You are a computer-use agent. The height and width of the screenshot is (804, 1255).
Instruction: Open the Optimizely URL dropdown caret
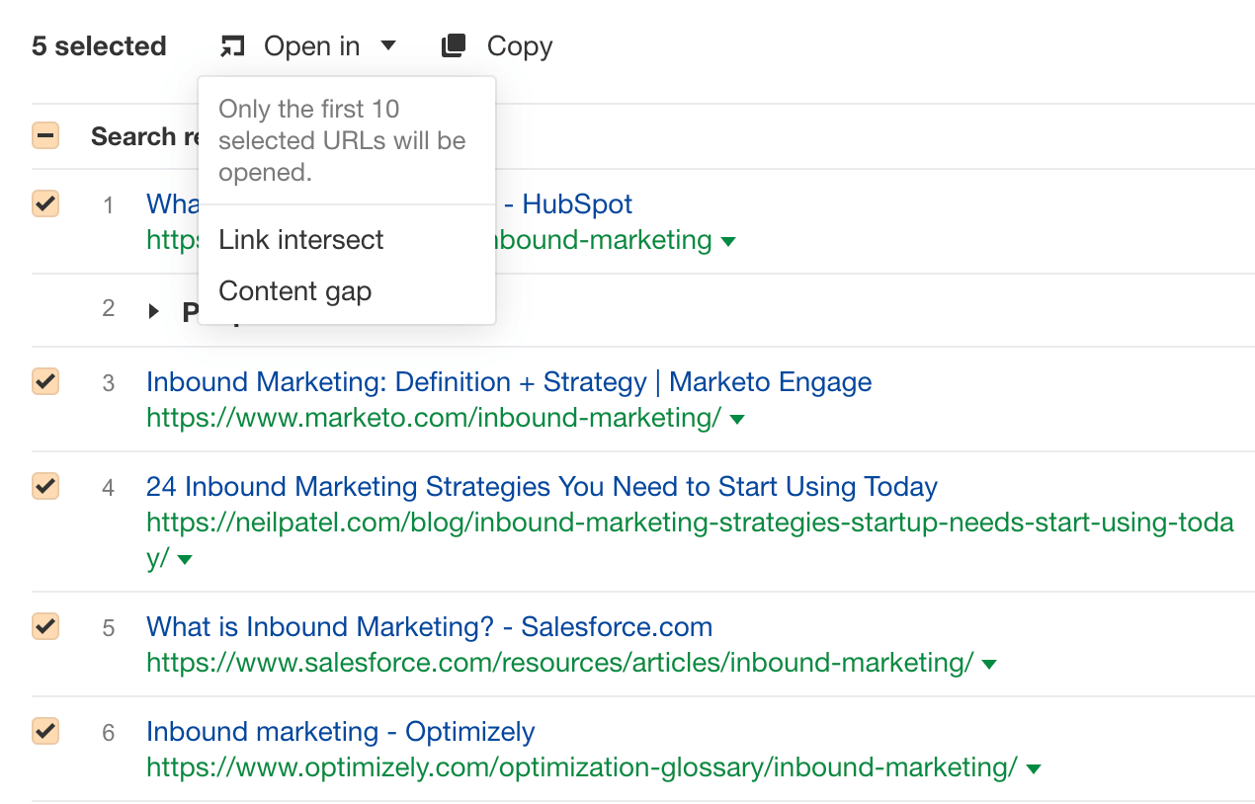[1034, 767]
